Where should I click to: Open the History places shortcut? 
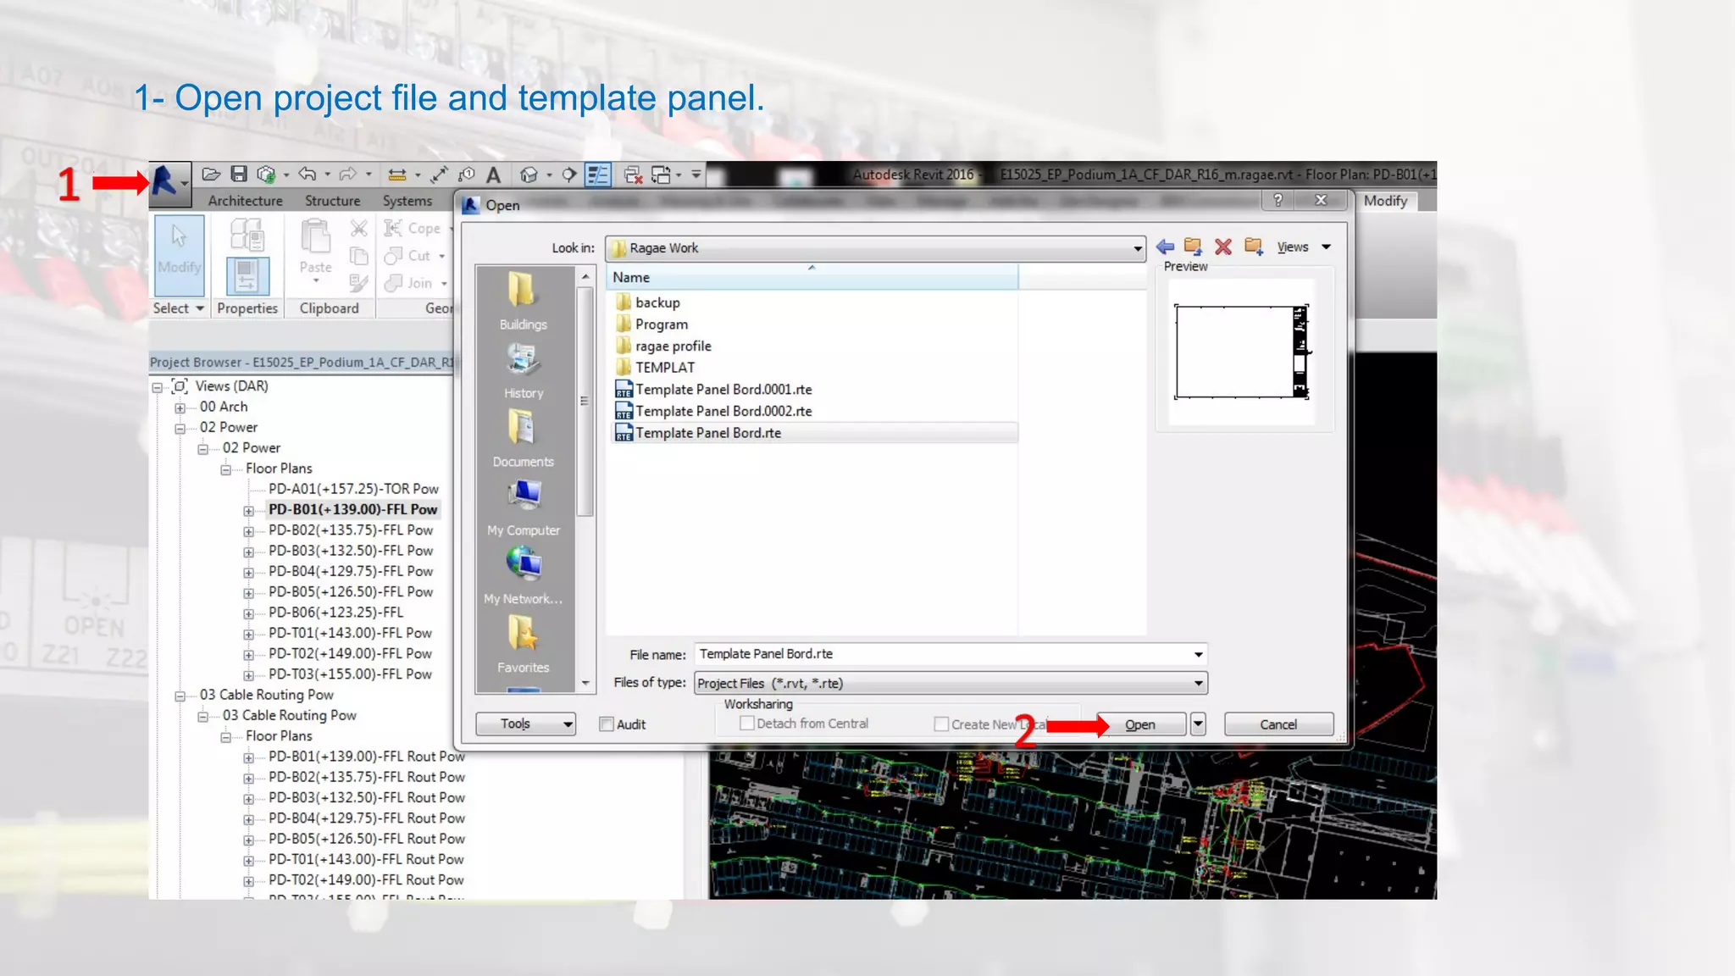[524, 370]
